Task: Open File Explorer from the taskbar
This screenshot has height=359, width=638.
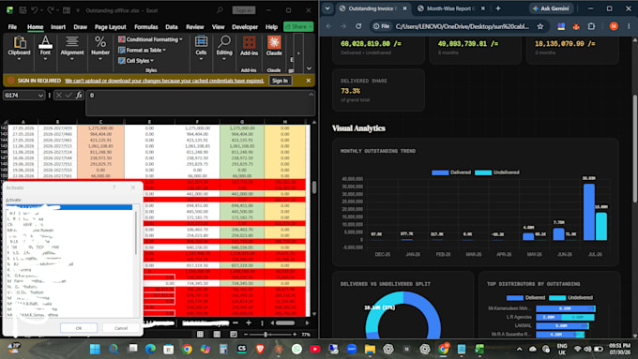Action: tap(370, 349)
